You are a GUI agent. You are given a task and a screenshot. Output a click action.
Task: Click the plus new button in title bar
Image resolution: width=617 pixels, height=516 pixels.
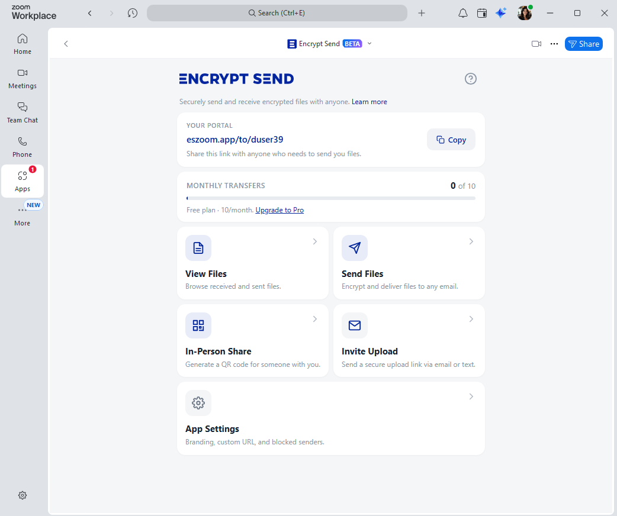coord(422,14)
